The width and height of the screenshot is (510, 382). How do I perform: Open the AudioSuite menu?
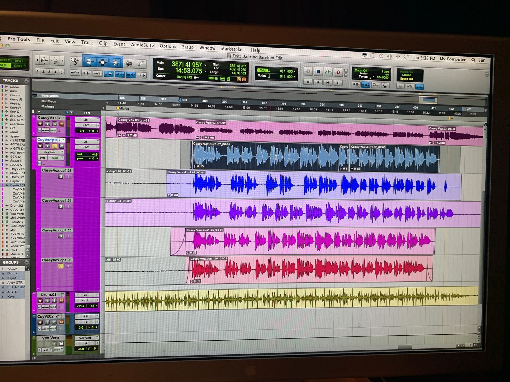click(142, 45)
